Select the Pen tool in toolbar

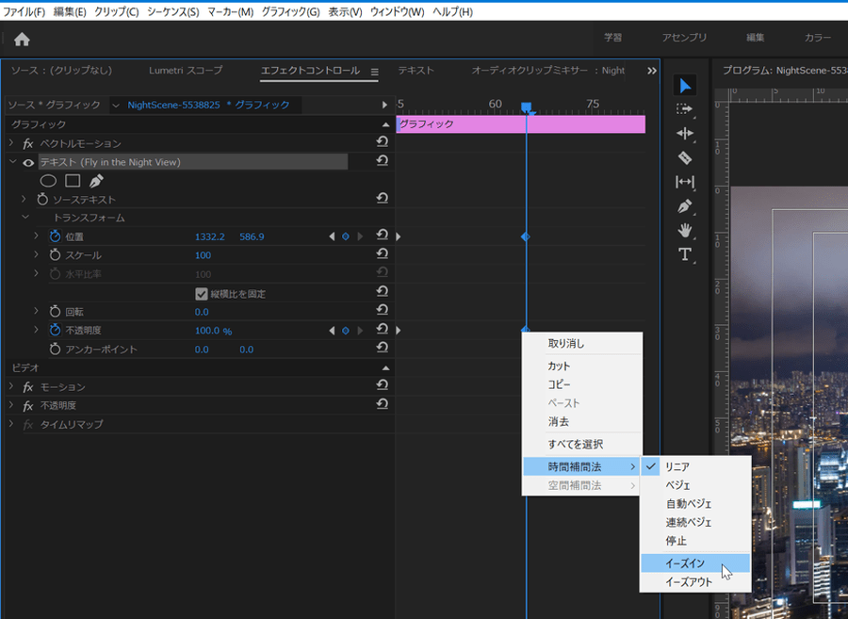coord(685,206)
